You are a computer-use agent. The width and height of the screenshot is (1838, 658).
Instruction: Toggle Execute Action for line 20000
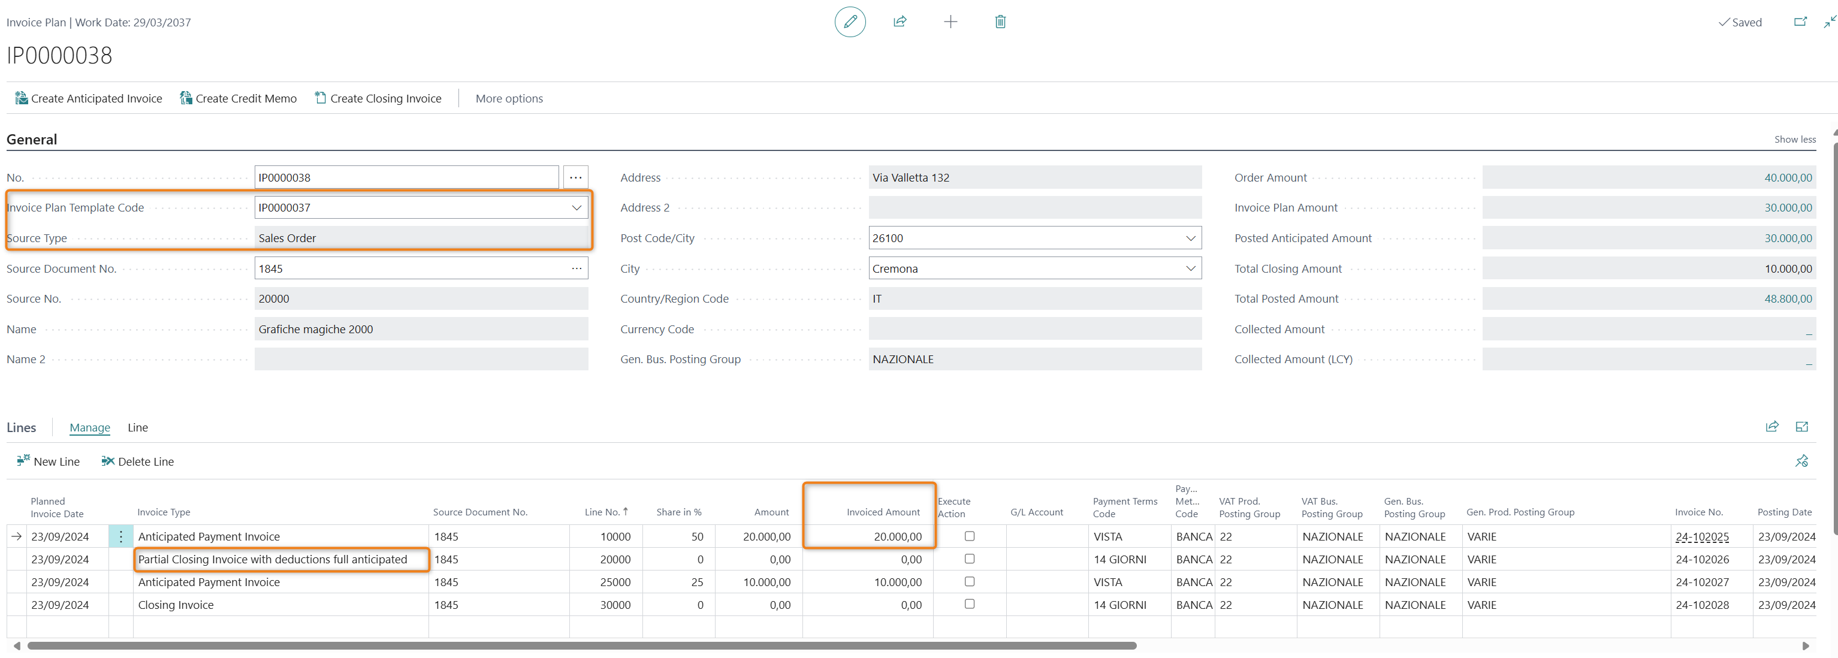coord(969,559)
